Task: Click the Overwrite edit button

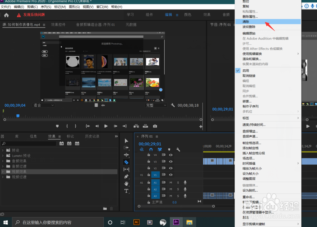Action: tap(145, 126)
